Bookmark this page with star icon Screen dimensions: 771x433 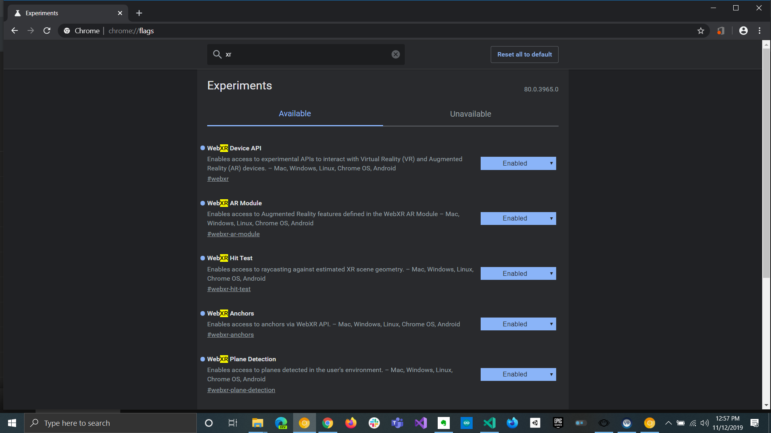point(701,31)
